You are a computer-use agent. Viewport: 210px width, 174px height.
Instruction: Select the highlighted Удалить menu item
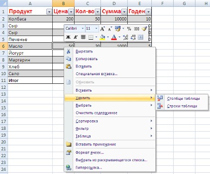tap(110, 98)
